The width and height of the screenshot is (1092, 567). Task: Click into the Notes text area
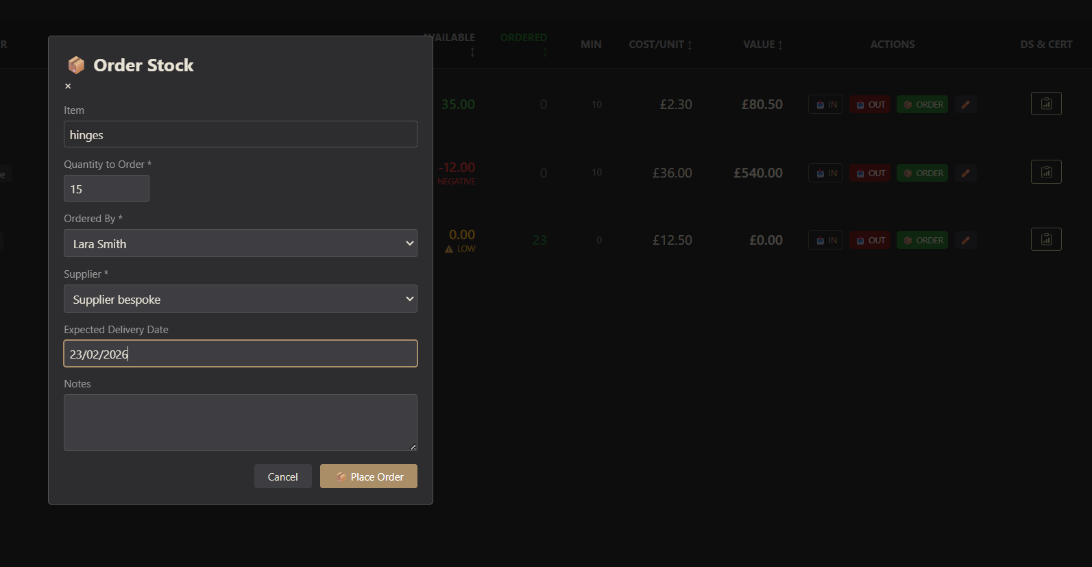(x=240, y=422)
